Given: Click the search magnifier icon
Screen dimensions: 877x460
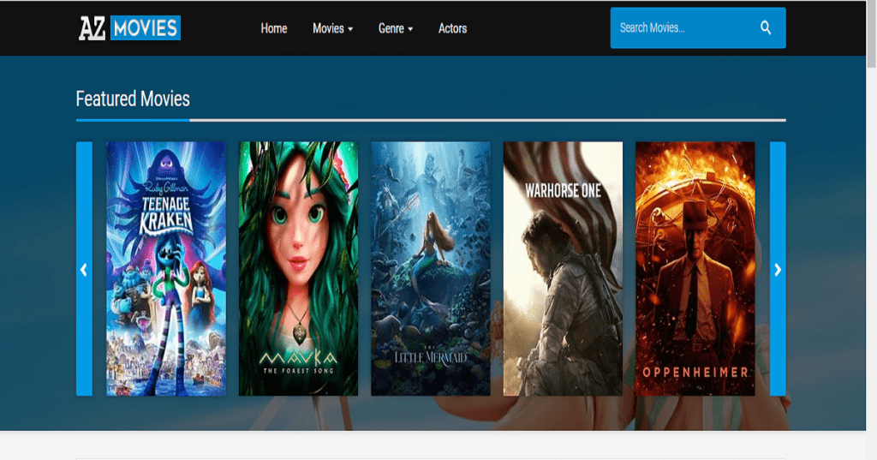Looking at the screenshot, I should (x=765, y=28).
